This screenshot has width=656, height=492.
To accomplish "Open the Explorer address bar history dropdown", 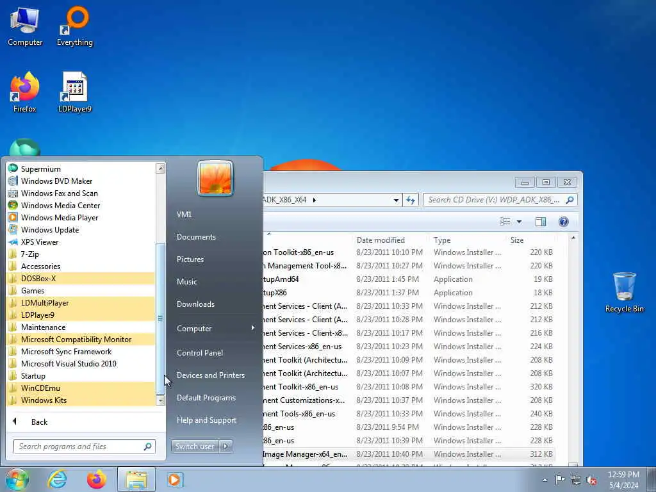I will [x=396, y=200].
